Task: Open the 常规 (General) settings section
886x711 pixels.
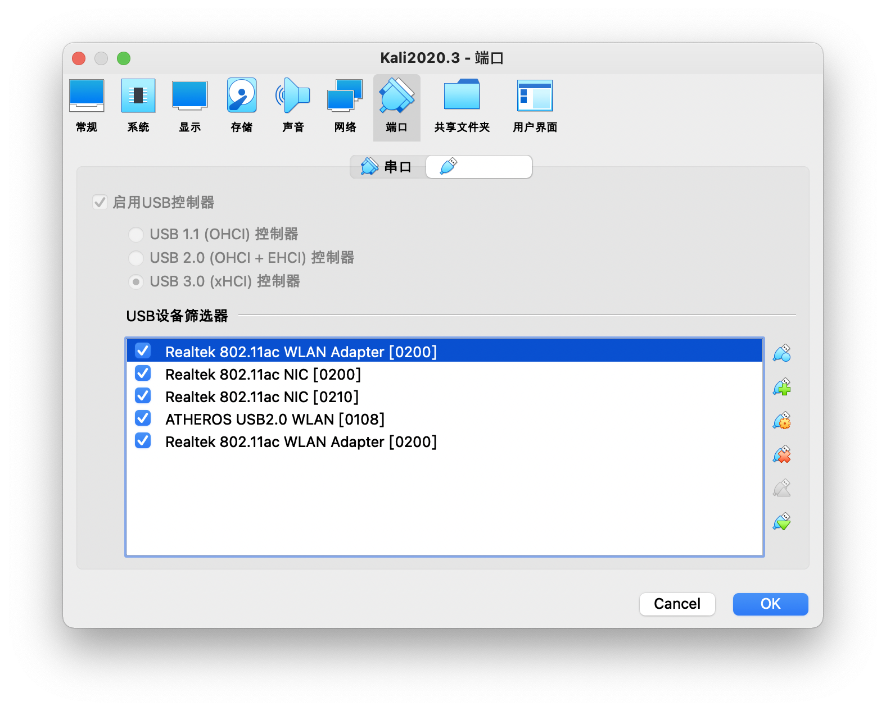Action: pyautogui.click(x=87, y=106)
